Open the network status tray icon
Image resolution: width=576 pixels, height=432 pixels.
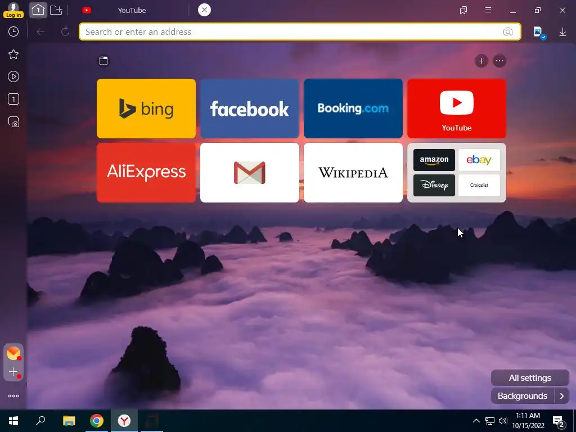pos(490,421)
